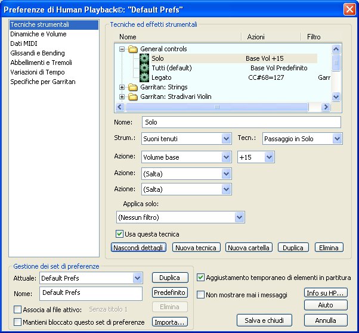Click Nuova tecnica button

(x=196, y=247)
